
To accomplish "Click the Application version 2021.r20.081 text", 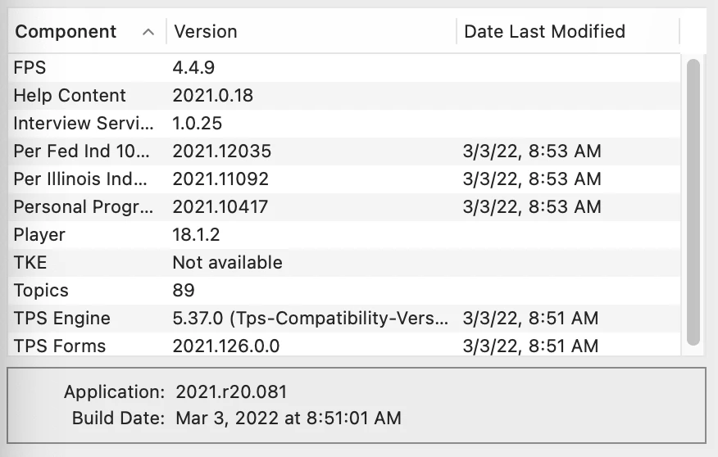I will 231,392.
